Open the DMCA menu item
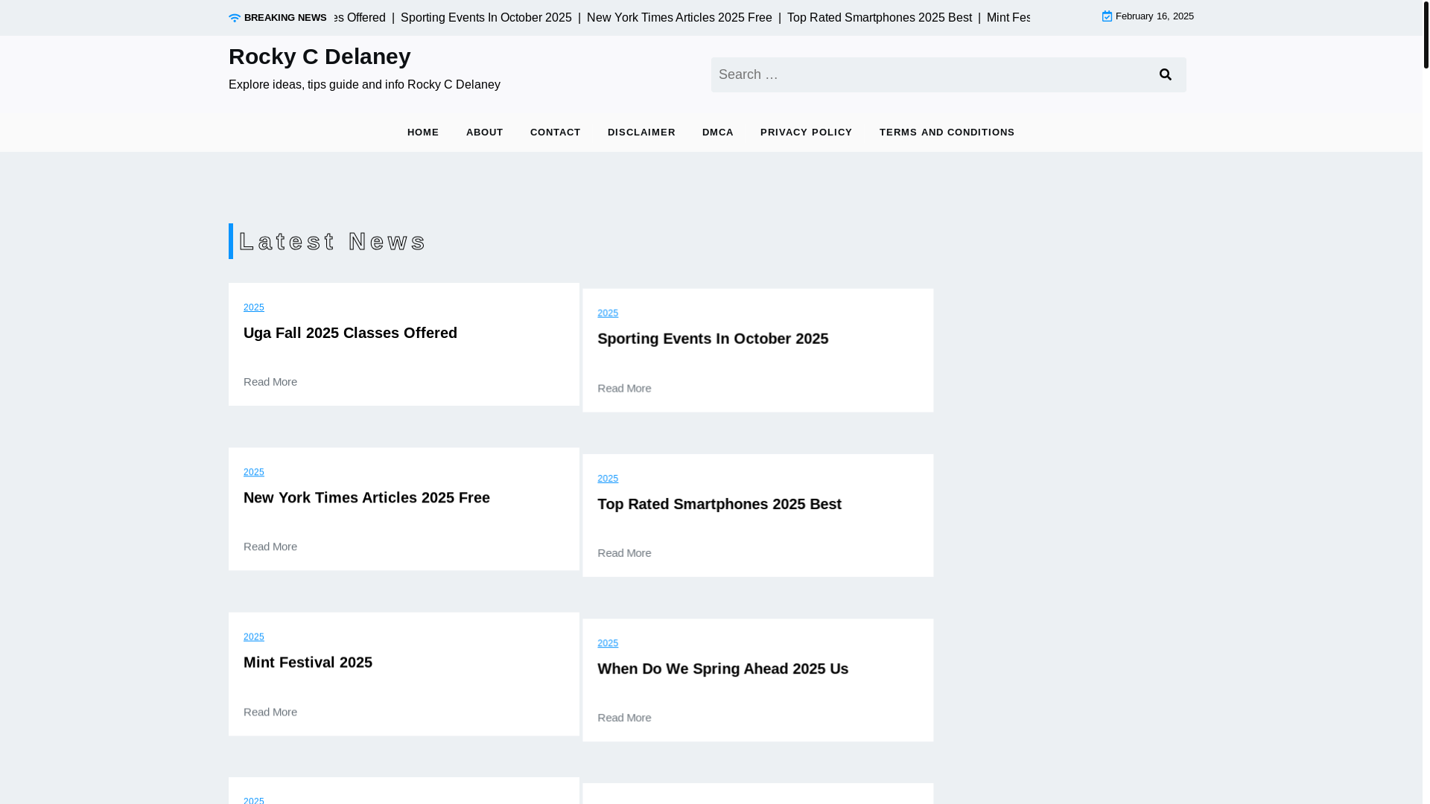Viewport: 1430px width, 804px height. point(718,133)
